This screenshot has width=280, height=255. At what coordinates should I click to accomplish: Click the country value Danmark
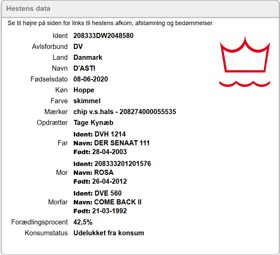(x=88, y=57)
